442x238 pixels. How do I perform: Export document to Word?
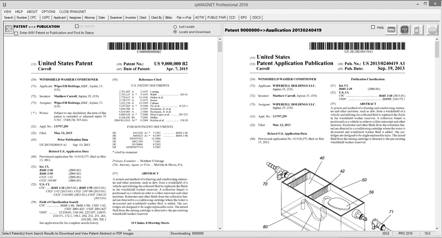pyautogui.click(x=418, y=30)
